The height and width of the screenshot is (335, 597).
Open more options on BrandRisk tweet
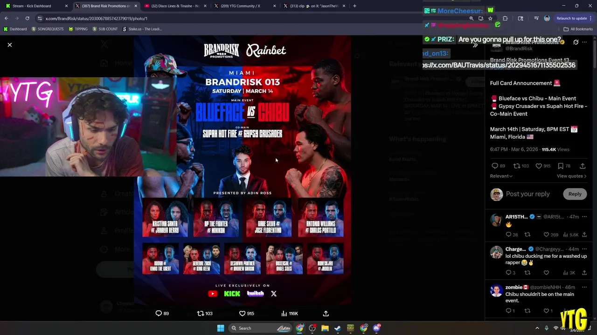click(584, 42)
